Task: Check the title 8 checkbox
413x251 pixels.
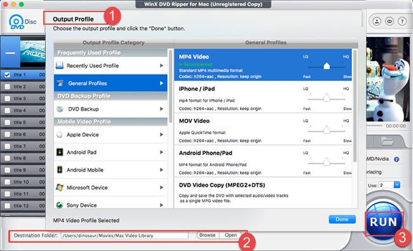Action: (8, 158)
